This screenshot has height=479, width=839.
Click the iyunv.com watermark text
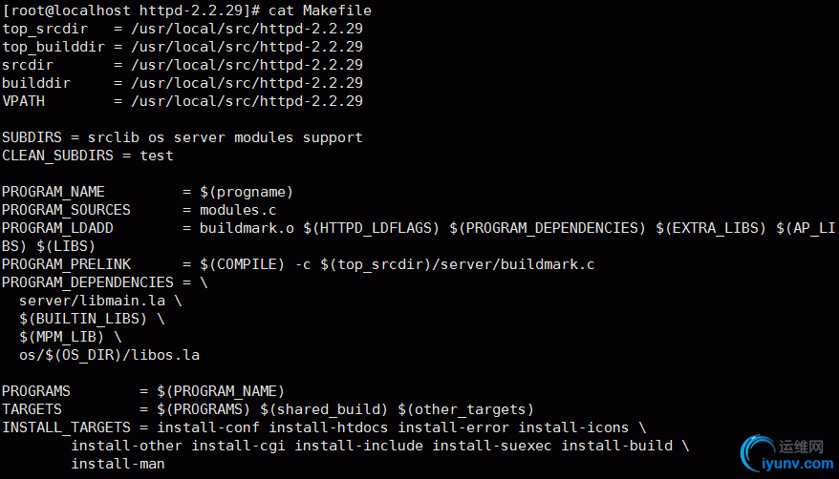pyautogui.click(x=798, y=463)
